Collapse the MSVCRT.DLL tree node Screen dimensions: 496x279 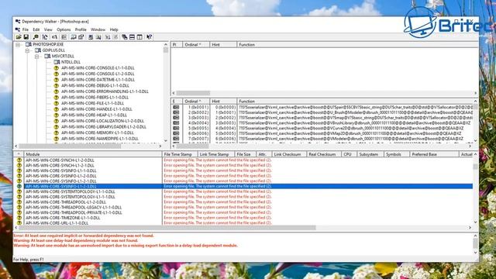click(x=37, y=57)
